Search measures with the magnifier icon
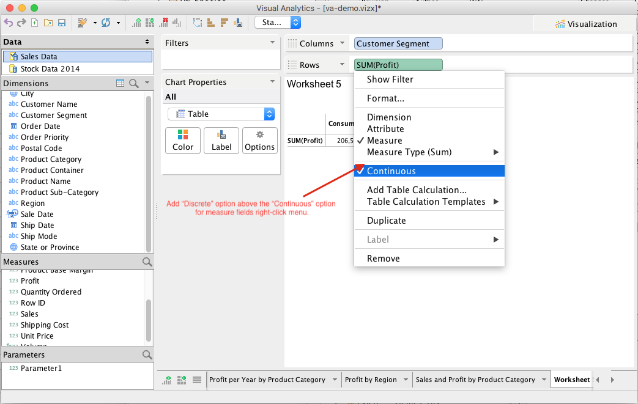The image size is (638, 404). tap(147, 262)
